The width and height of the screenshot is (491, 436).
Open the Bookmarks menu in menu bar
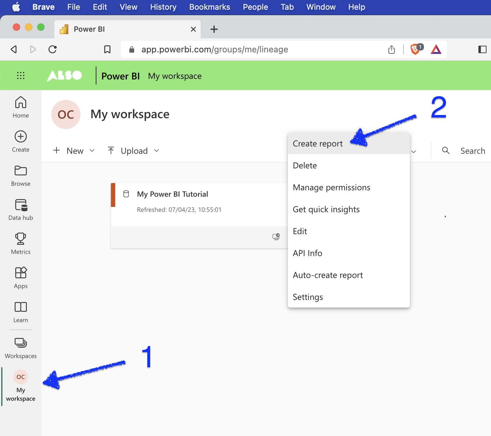pos(210,7)
